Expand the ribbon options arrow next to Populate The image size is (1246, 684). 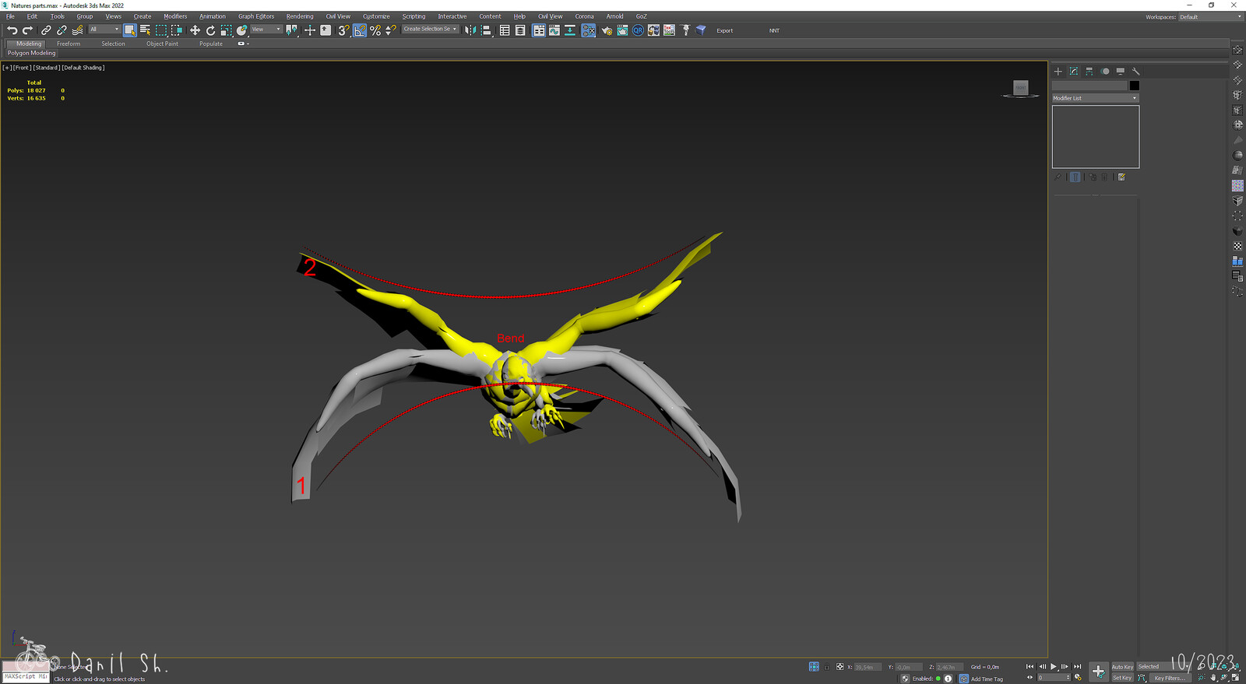pos(243,44)
